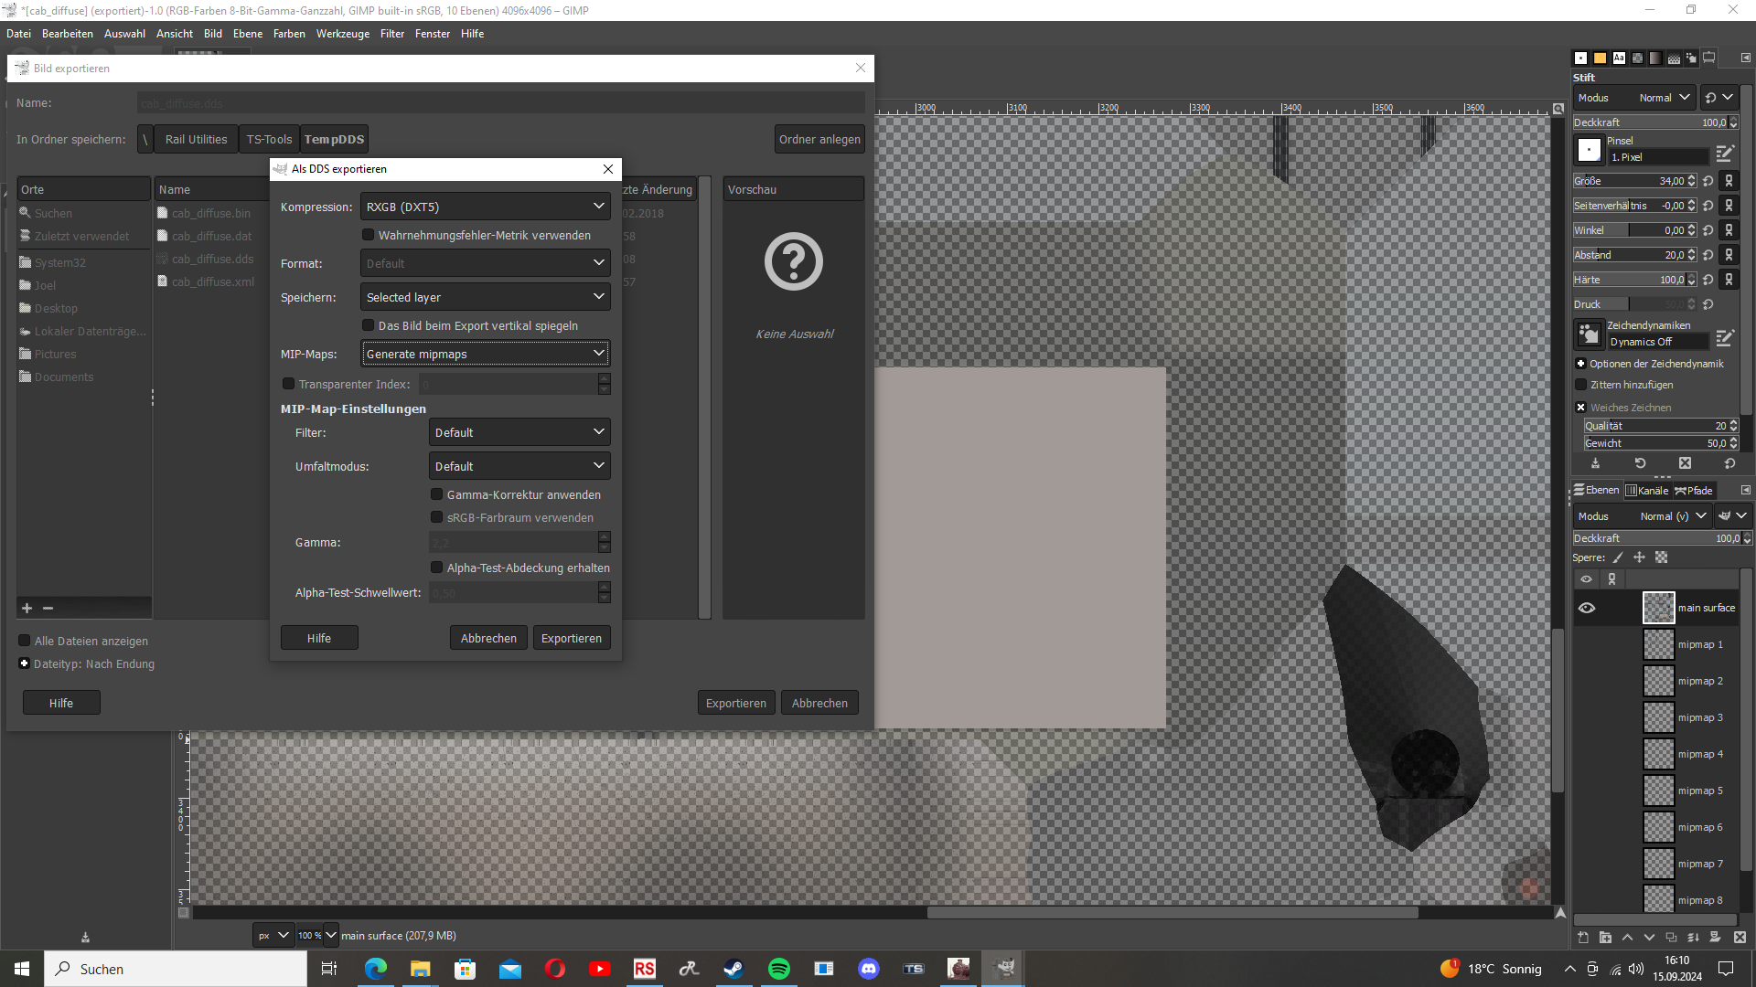
Task: Click the new layer icon below layers list
Action: [1583, 938]
